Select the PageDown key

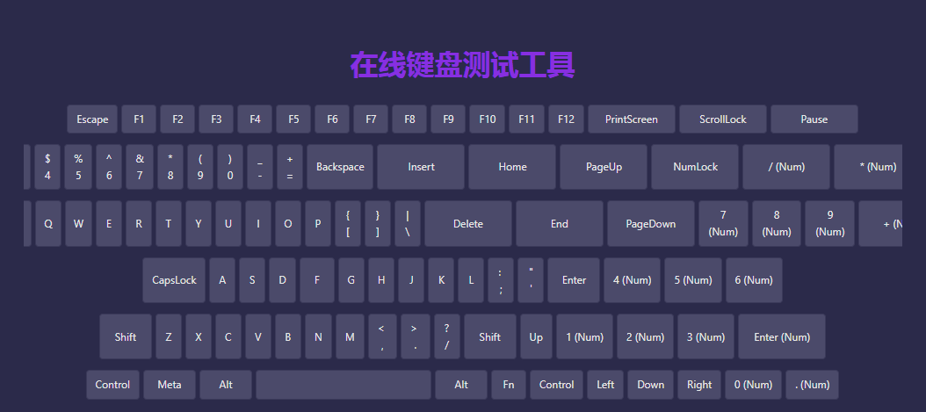pyautogui.click(x=651, y=224)
